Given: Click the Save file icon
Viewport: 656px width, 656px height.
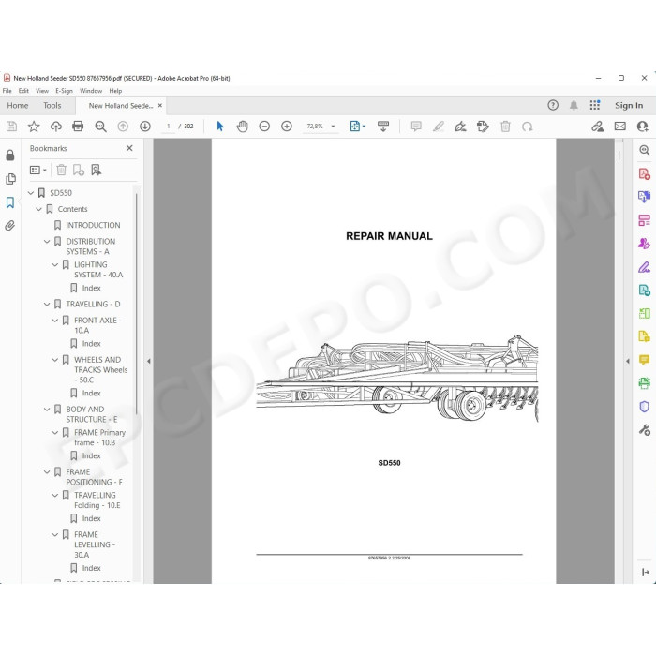Looking at the screenshot, I should 11,127.
